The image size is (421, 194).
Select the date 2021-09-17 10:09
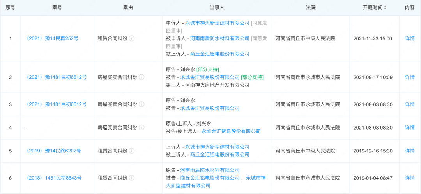coord(373,78)
